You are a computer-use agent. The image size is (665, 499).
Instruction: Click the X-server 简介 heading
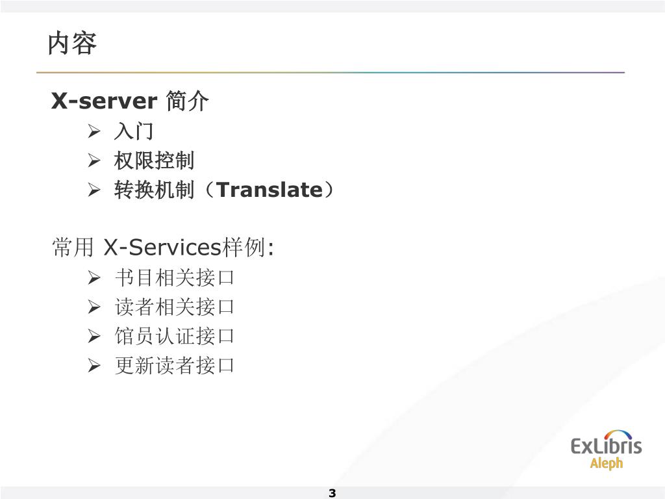point(130,101)
